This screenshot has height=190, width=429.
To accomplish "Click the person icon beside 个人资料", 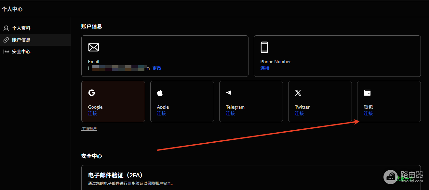I will (x=6, y=28).
